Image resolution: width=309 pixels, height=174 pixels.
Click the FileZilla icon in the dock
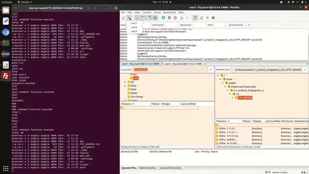point(5,76)
